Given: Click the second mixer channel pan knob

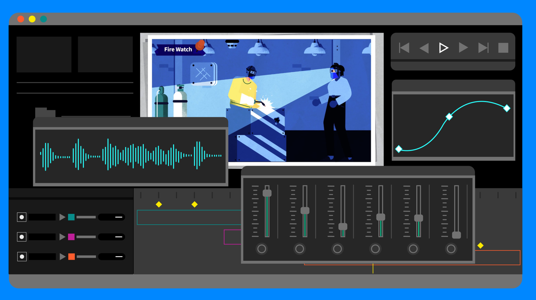Looking at the screenshot, I should point(300,249).
